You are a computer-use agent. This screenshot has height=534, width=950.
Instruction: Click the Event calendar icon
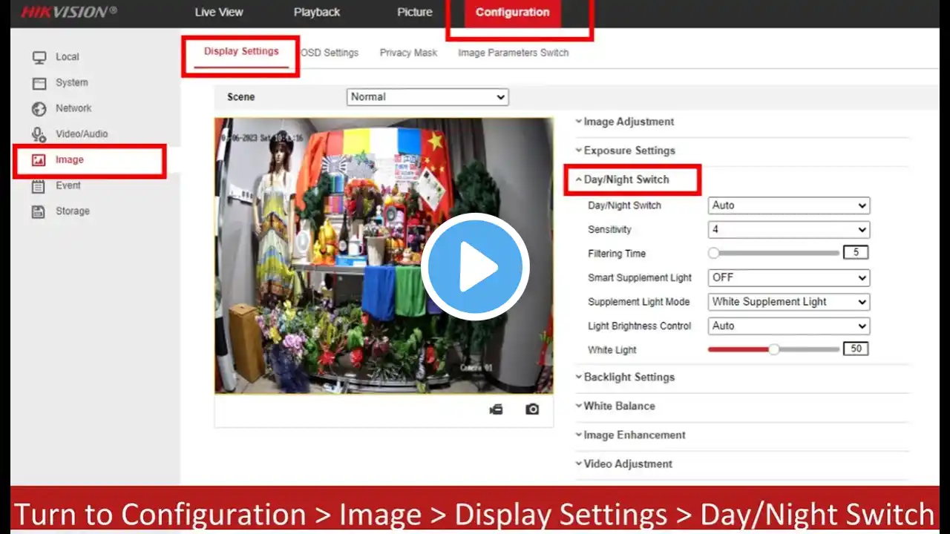[x=39, y=186]
